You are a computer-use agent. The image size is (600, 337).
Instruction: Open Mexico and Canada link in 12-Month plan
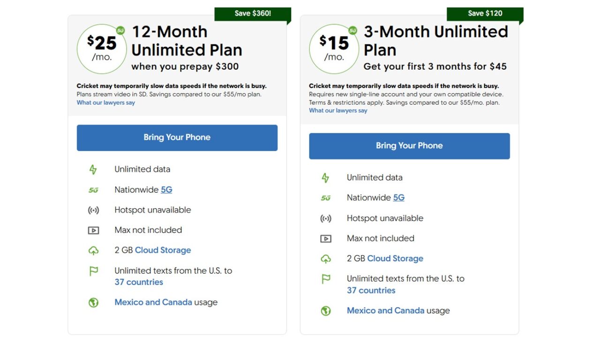pos(153,302)
